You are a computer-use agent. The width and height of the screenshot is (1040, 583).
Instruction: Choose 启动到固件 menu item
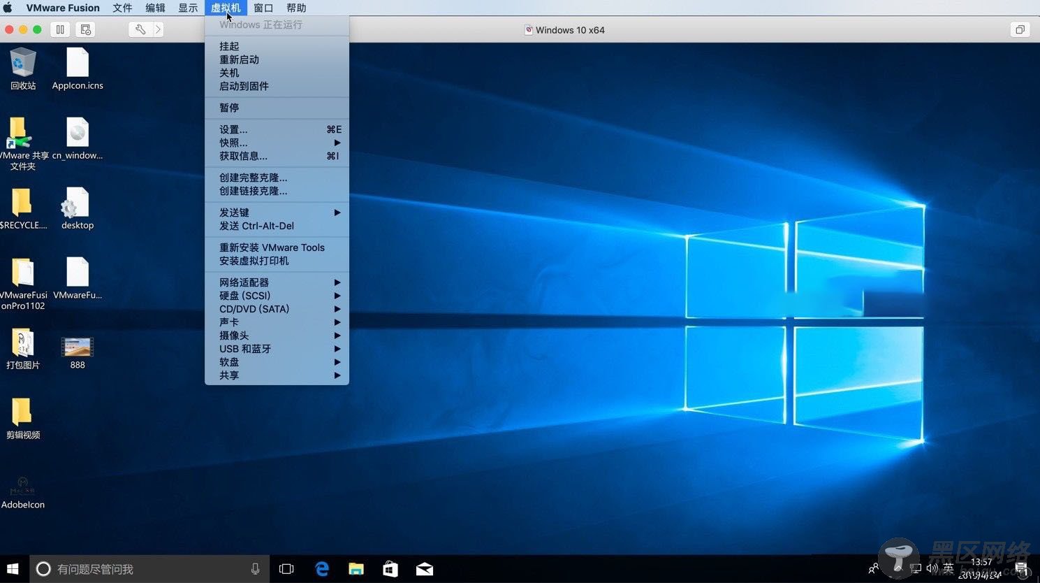[x=277, y=86]
